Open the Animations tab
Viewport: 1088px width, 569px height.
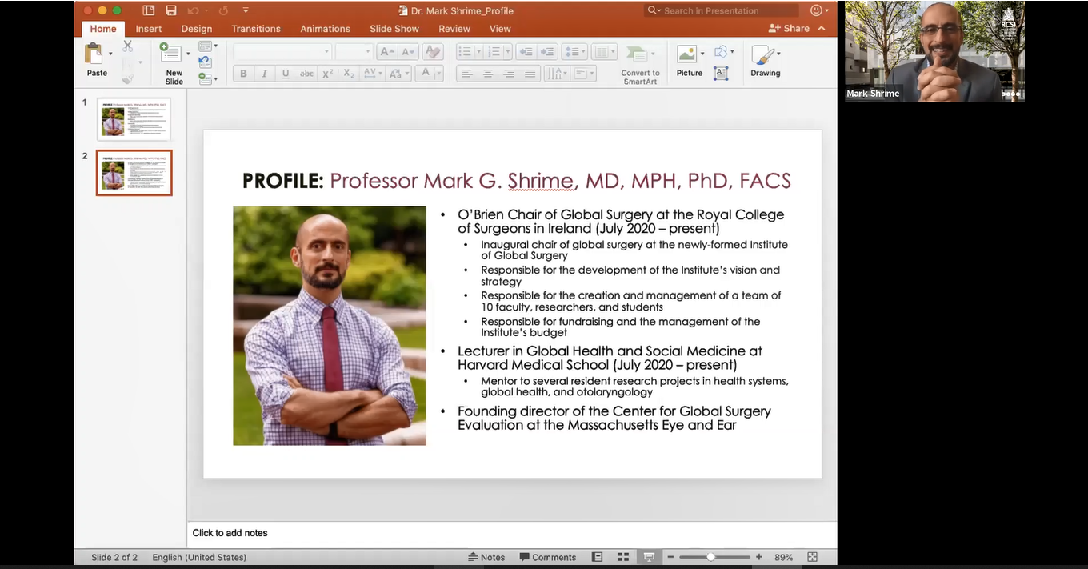[x=326, y=29]
